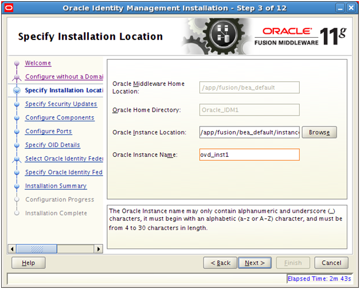
Task: Click the Configuration Progress bullet icon
Action: pyautogui.click(x=17, y=199)
